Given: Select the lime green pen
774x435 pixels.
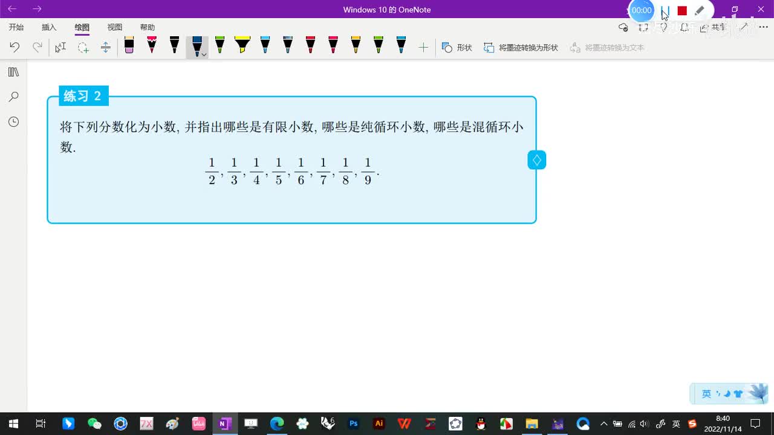Looking at the screenshot, I should (379, 45).
